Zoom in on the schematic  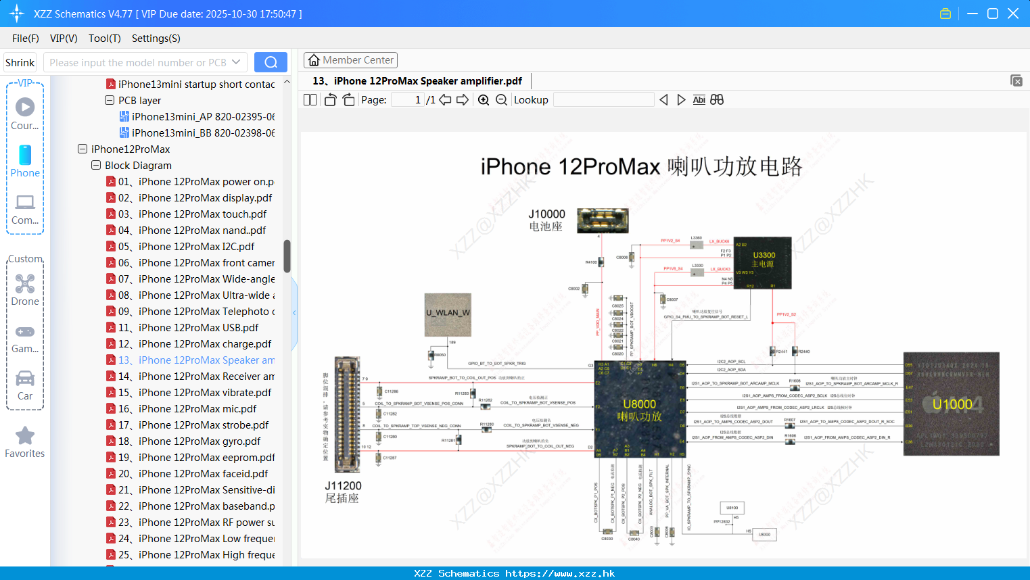(484, 99)
